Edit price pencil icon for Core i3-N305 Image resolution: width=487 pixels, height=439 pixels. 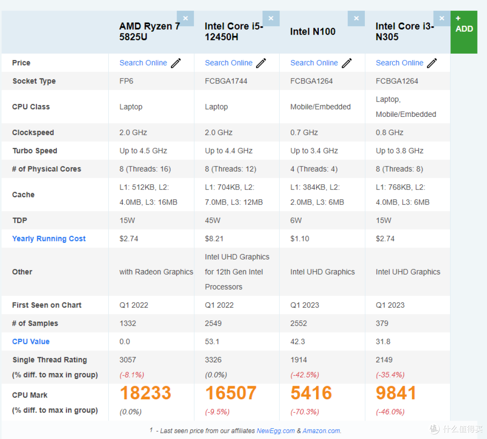tap(432, 63)
